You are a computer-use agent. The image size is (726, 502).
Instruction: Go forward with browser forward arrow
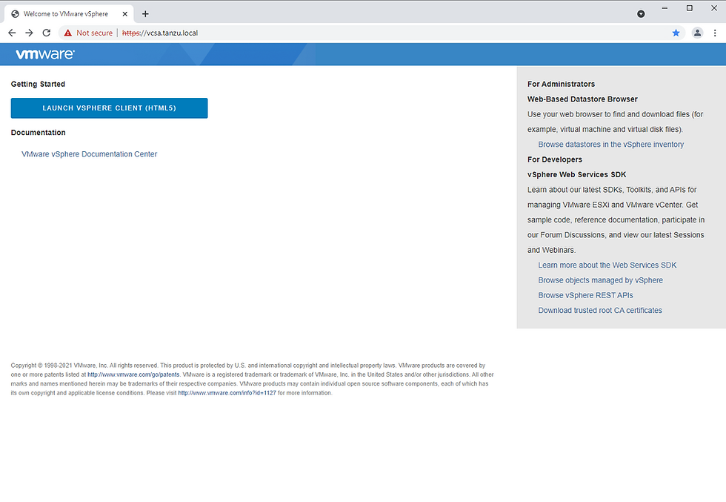[29, 33]
